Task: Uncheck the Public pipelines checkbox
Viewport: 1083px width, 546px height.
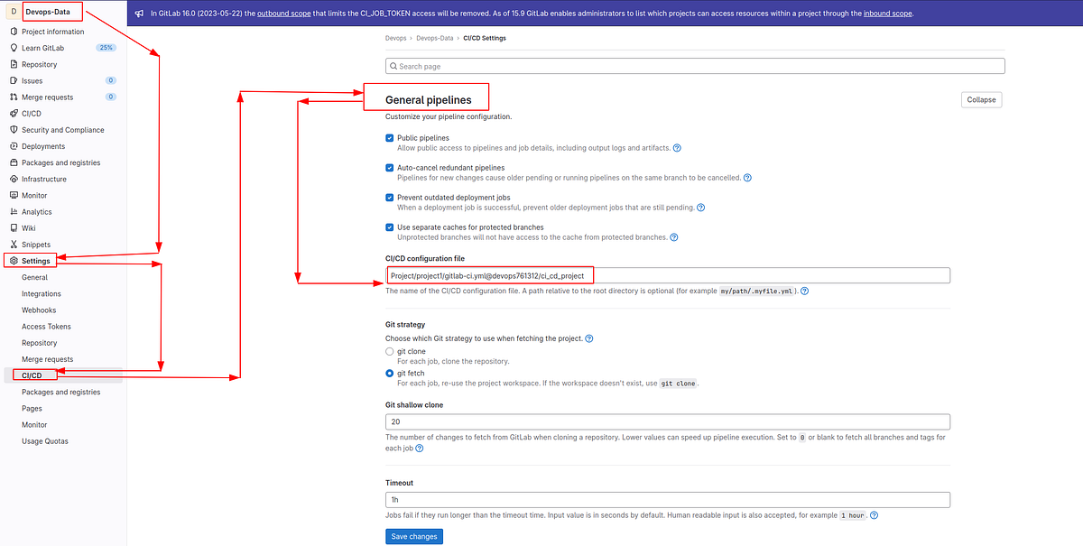Action: [389, 137]
